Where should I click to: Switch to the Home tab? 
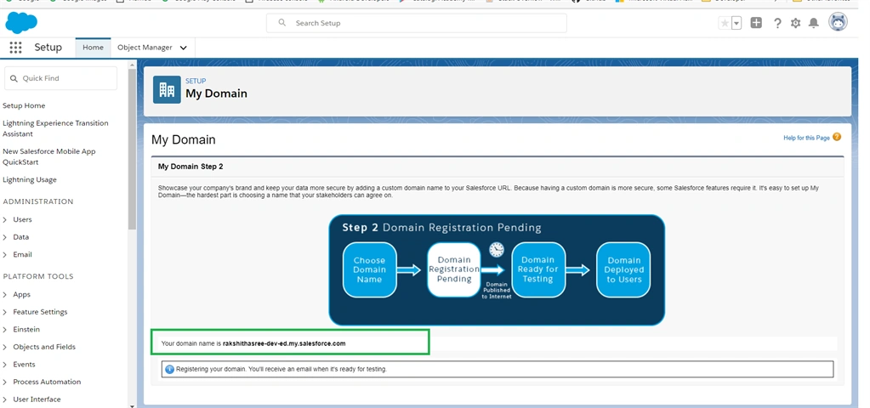click(94, 48)
